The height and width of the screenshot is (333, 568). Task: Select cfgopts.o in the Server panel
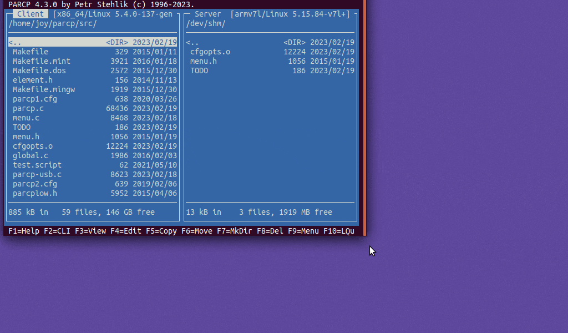210,52
